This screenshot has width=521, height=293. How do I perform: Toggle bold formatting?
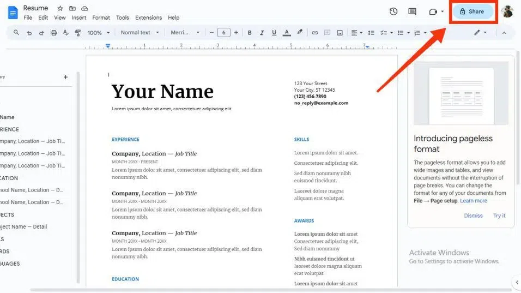click(x=250, y=33)
